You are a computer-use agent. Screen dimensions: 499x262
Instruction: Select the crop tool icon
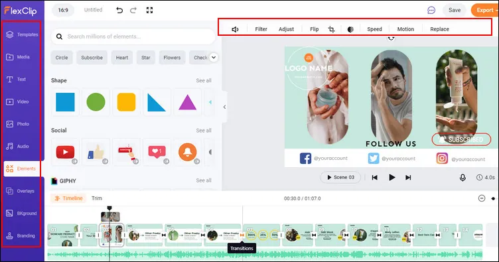coord(331,29)
